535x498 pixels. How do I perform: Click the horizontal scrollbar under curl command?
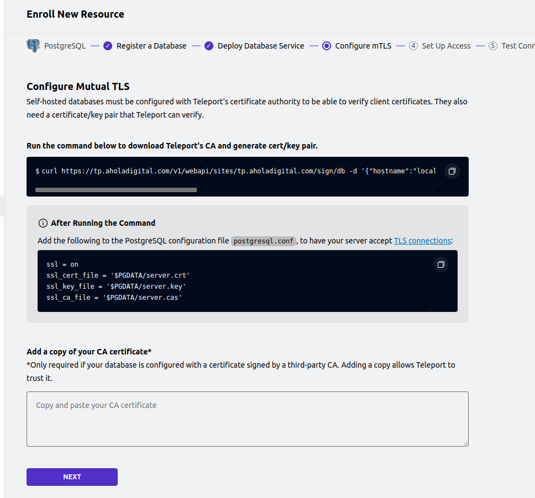[x=116, y=190]
